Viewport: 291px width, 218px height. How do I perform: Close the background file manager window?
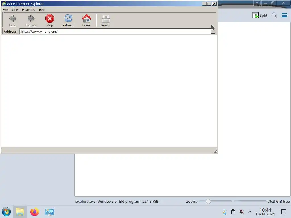pyautogui.click(x=283, y=3)
